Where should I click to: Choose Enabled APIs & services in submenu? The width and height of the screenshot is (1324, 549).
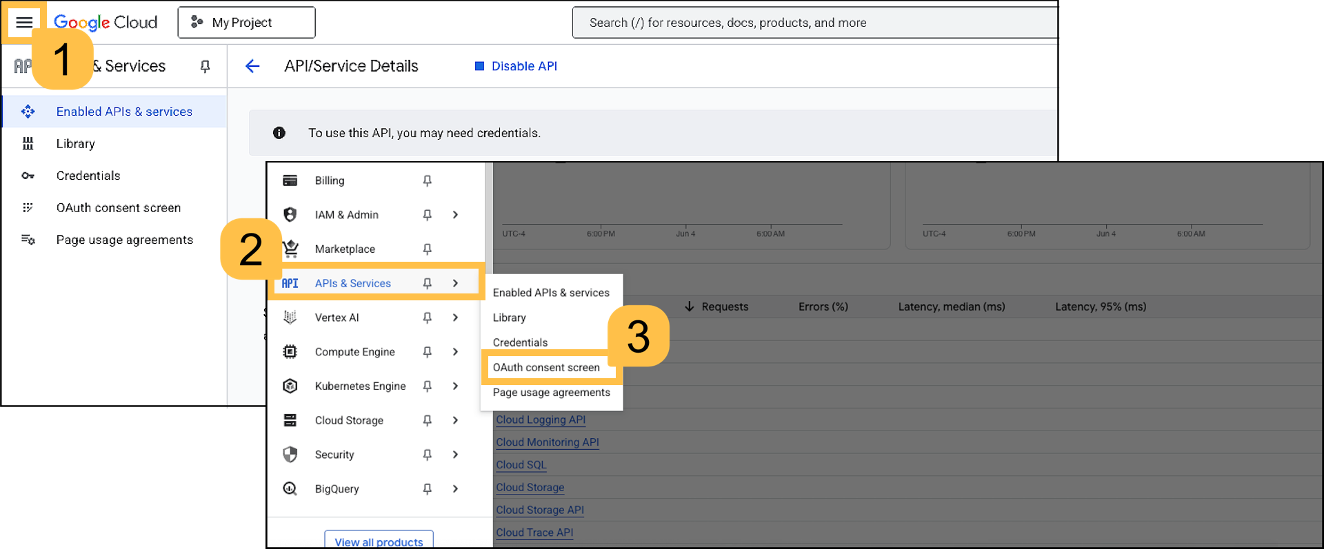click(551, 293)
